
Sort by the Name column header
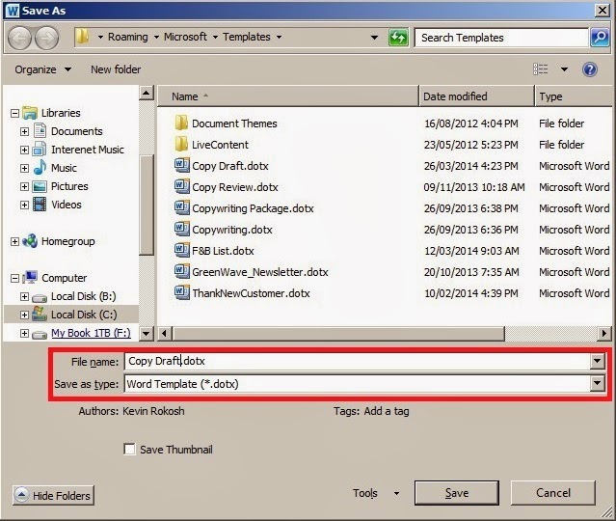click(x=288, y=96)
